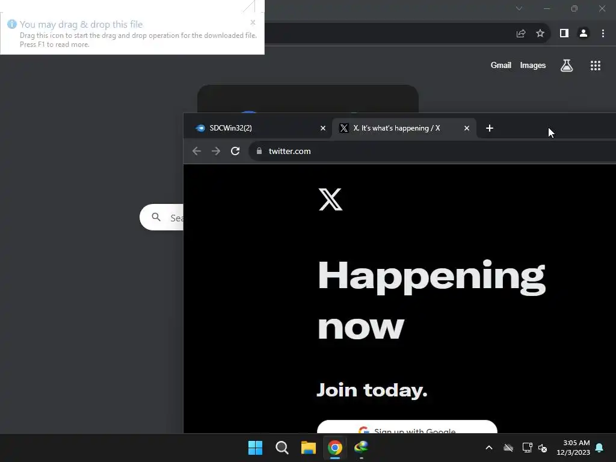Open the clock showing 3:05 AM
616x462 pixels.
click(573, 448)
